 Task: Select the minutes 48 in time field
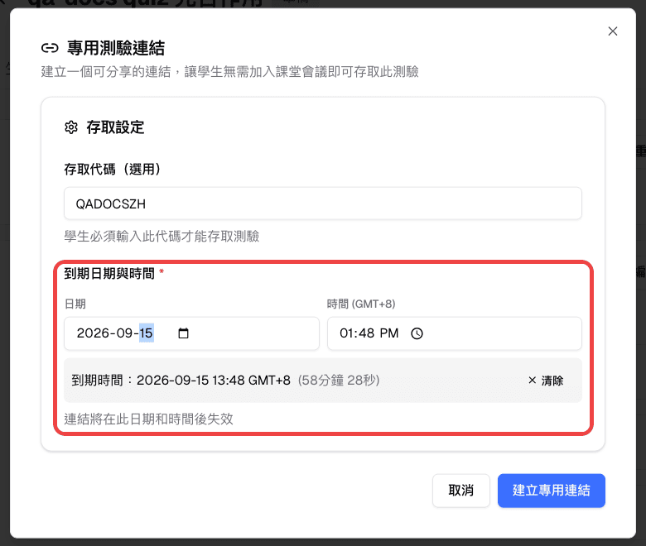point(367,333)
